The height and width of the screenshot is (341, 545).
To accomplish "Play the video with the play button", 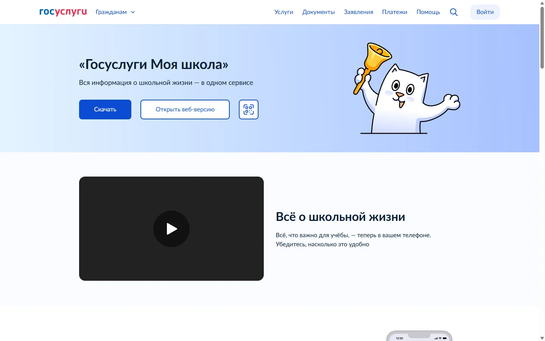I will (171, 229).
